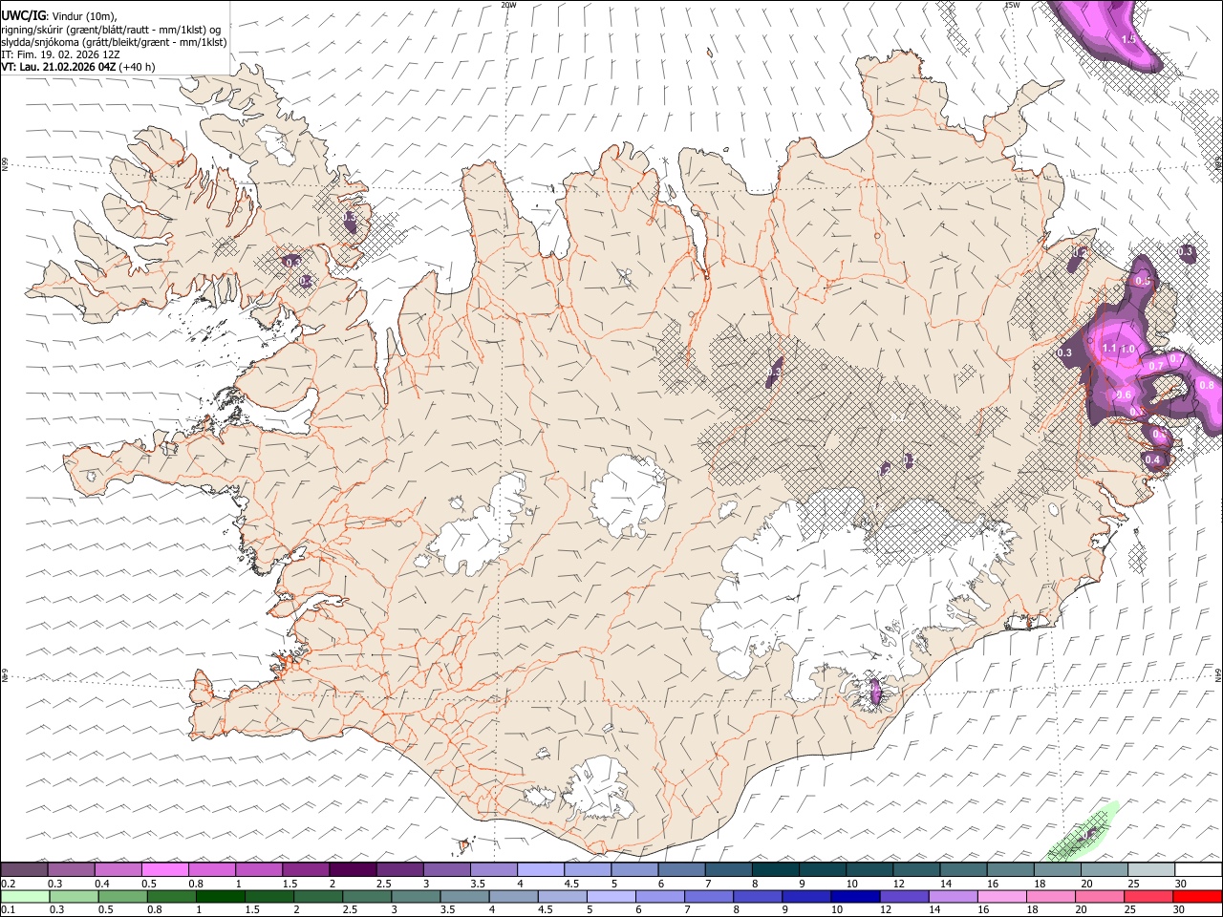The width and height of the screenshot is (1223, 917).
Task: Pick the bright pink swatch between 0.5 and 0.8
Action: pos(164,869)
